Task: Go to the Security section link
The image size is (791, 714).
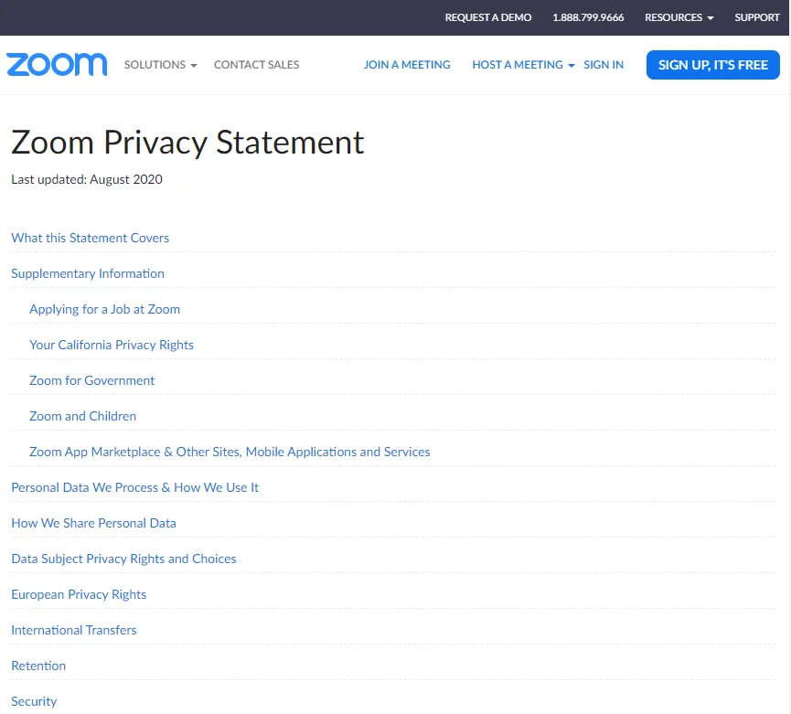Action: click(34, 701)
